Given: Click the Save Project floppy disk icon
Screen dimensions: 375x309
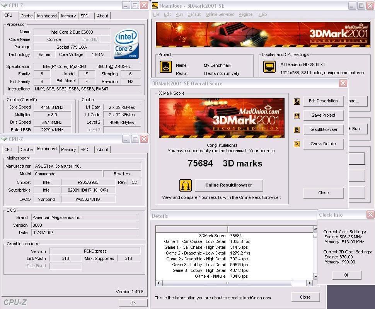Looking at the screenshot, I should pos(297,115).
